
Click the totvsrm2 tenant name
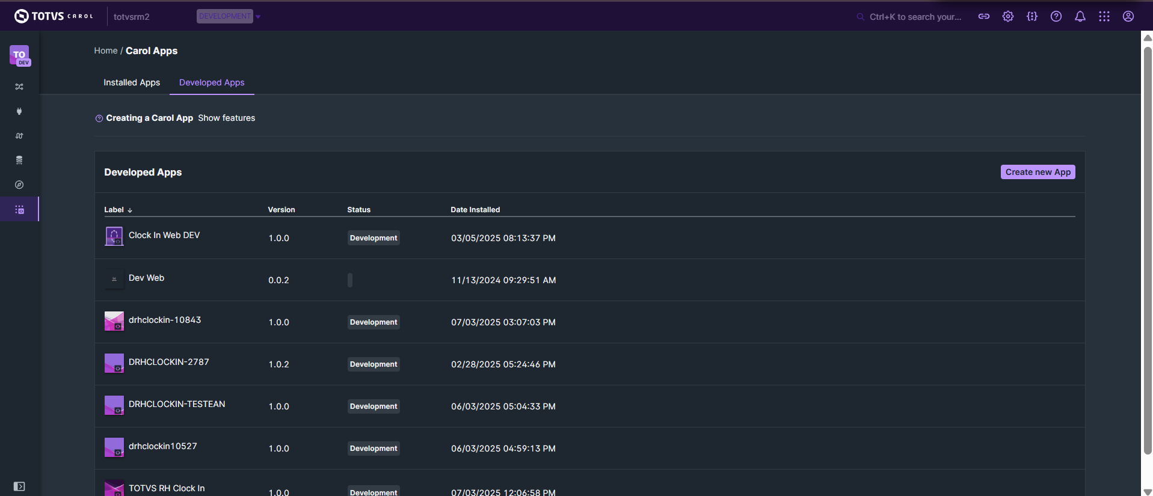[131, 17]
